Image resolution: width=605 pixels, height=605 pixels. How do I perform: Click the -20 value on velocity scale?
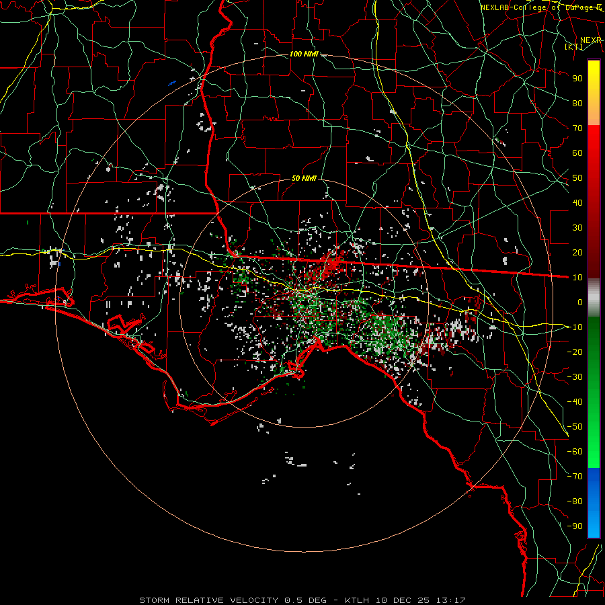pyautogui.click(x=575, y=352)
